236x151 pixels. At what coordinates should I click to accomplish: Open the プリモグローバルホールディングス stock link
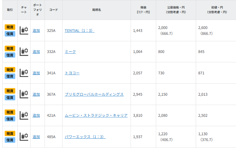[94, 95]
